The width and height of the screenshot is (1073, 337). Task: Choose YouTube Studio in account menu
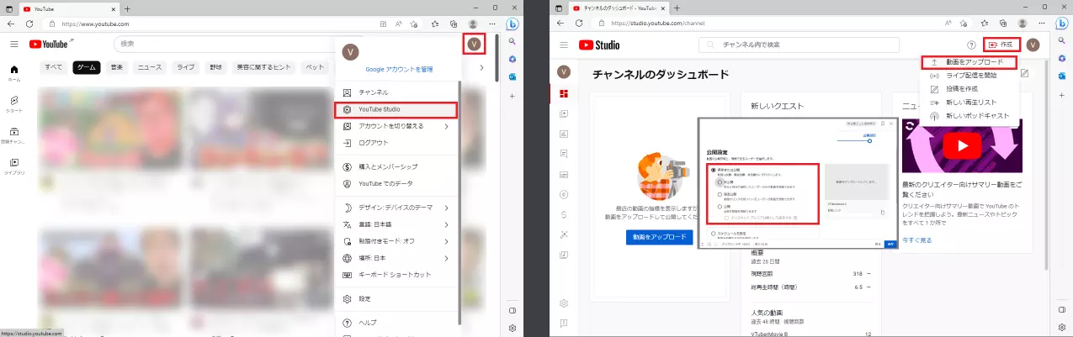pyautogui.click(x=396, y=109)
